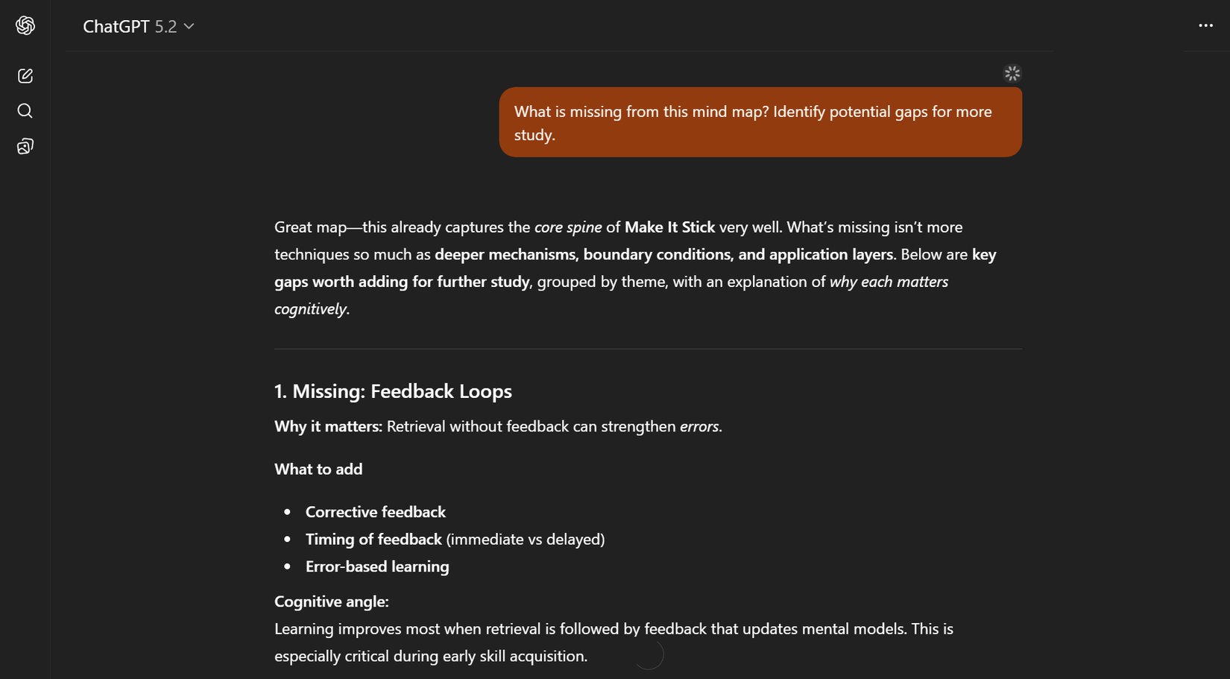This screenshot has width=1230, height=679.
Task: Select the bullet Timing of feedback
Action: point(373,539)
